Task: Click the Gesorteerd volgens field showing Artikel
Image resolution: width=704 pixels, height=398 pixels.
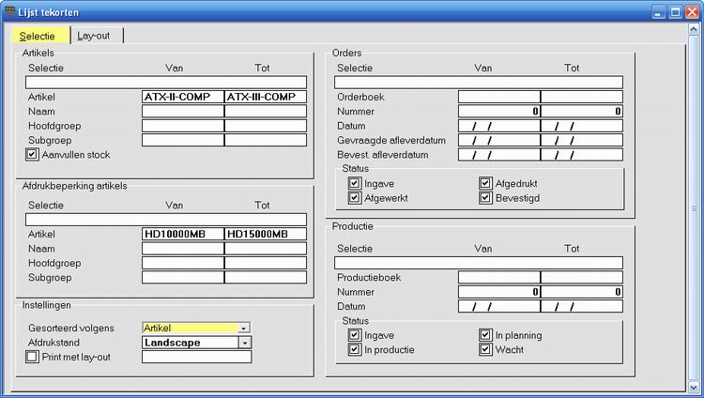Action: (190, 328)
